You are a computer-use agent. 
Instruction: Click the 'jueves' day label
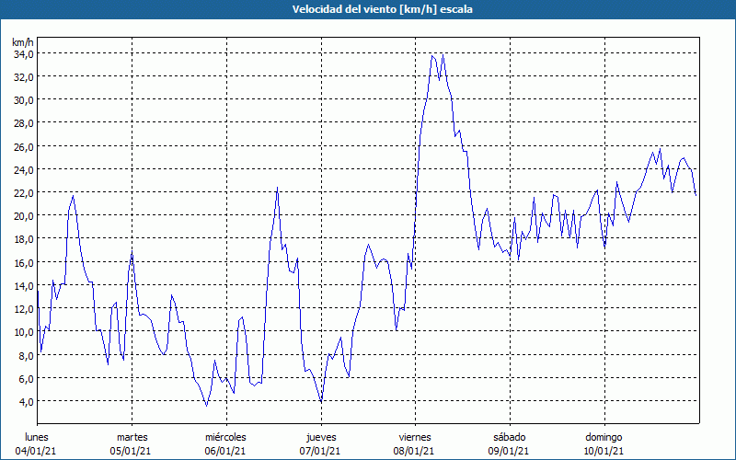coord(321,437)
